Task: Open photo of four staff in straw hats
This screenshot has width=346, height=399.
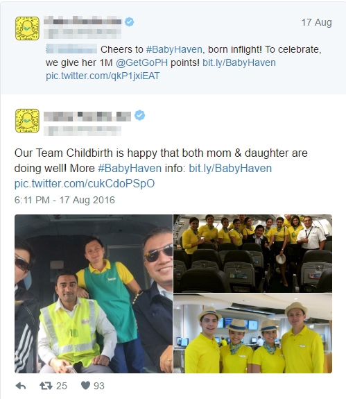Action: click(x=252, y=333)
